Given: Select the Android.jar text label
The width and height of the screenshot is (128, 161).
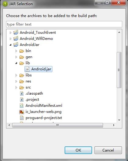Looking at the screenshot, I should (x=41, y=69).
